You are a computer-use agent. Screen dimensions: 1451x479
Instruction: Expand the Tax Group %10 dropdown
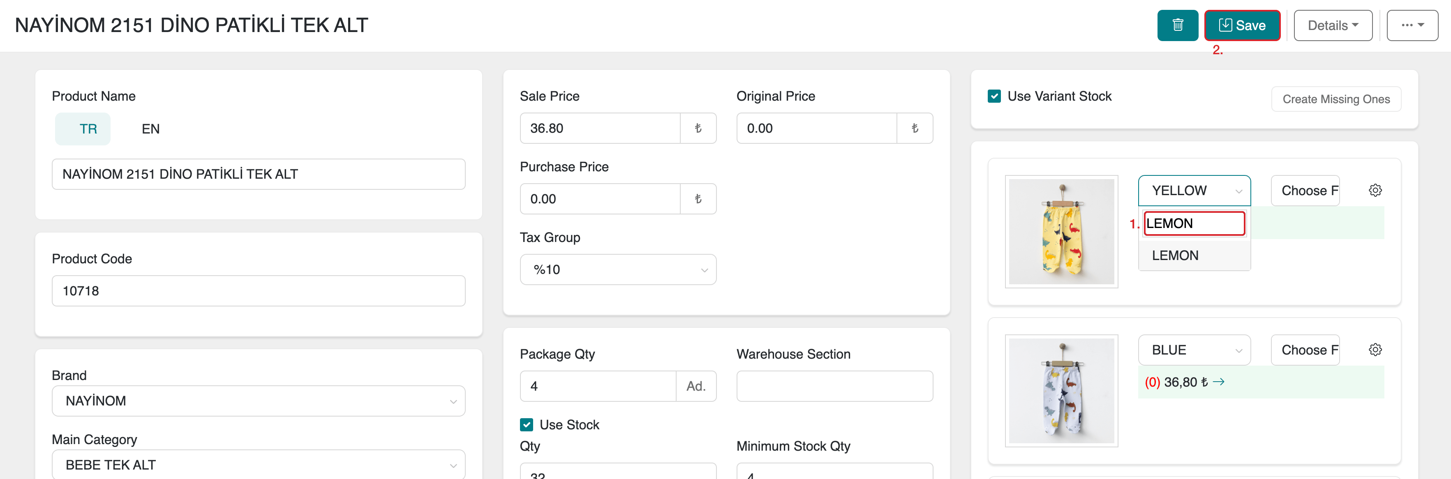pyautogui.click(x=618, y=269)
